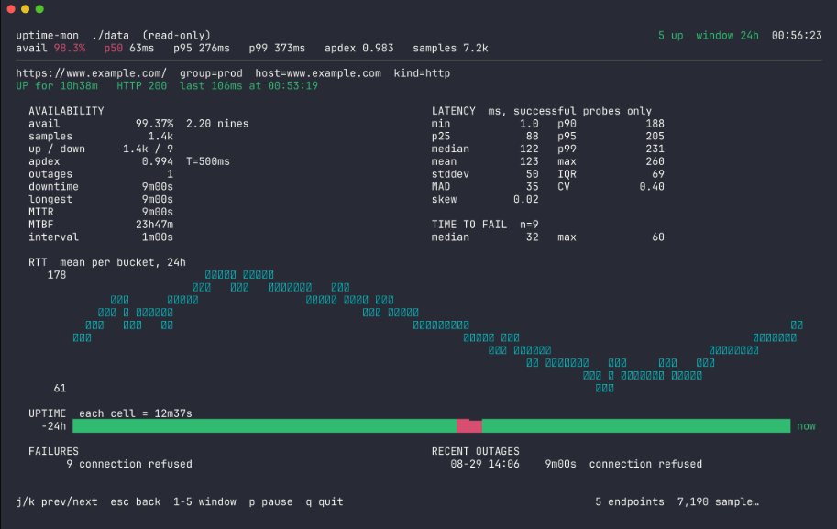The image size is (837, 529).
Task: Click the 'HTTP 200' status code
Action: coord(141,86)
